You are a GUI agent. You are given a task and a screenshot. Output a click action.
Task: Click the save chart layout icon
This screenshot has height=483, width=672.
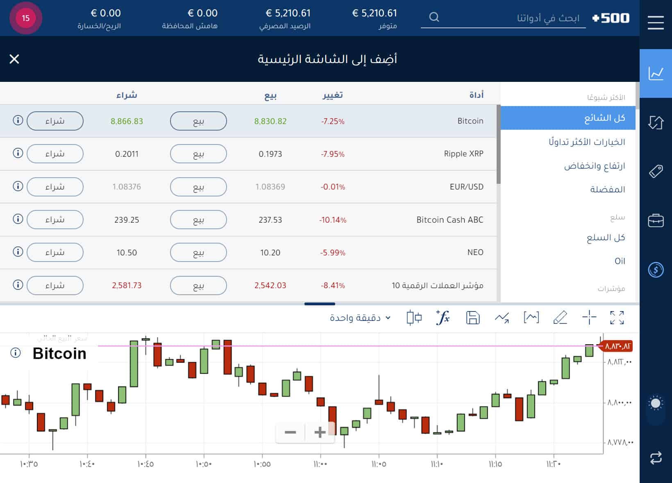pos(472,318)
